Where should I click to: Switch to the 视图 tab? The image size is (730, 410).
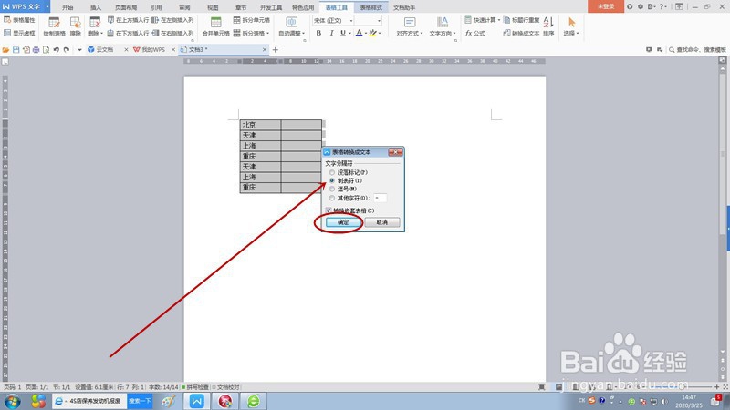tap(213, 7)
